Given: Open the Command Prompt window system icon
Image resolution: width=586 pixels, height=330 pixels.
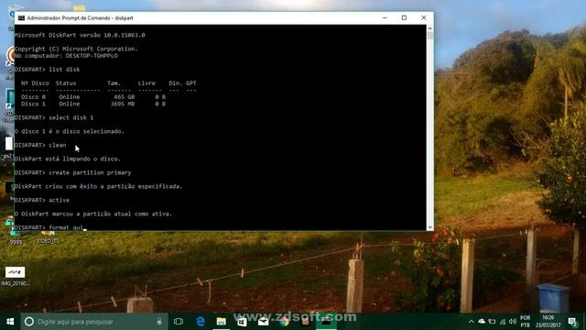Looking at the screenshot, I should coord(21,18).
